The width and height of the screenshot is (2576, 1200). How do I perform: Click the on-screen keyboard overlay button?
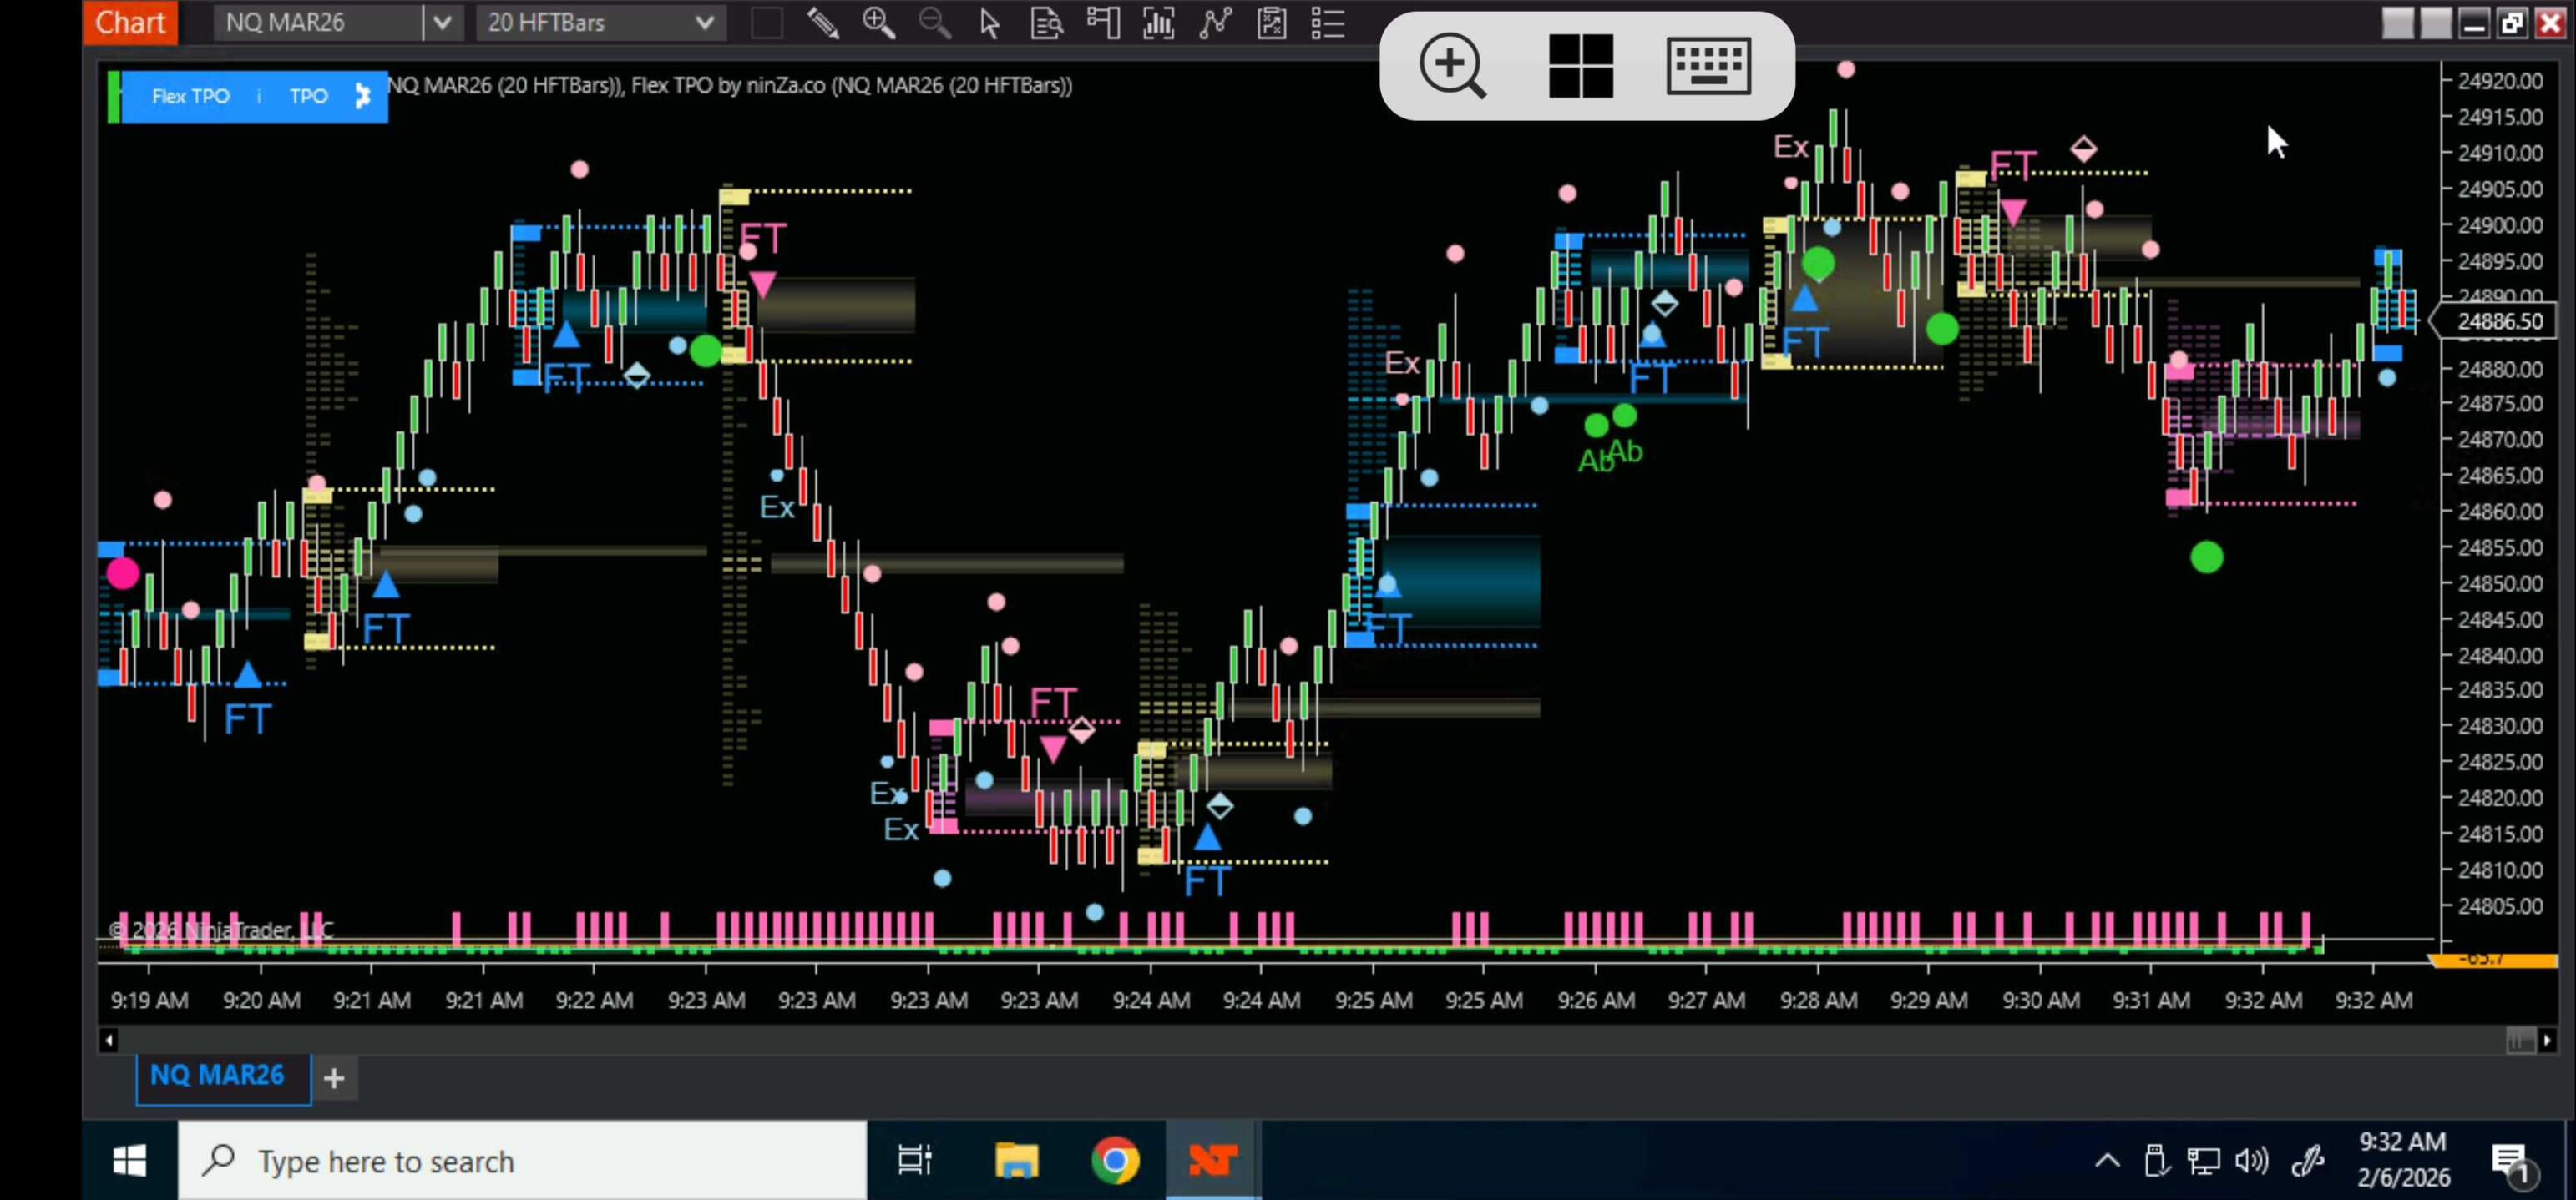click(1708, 66)
